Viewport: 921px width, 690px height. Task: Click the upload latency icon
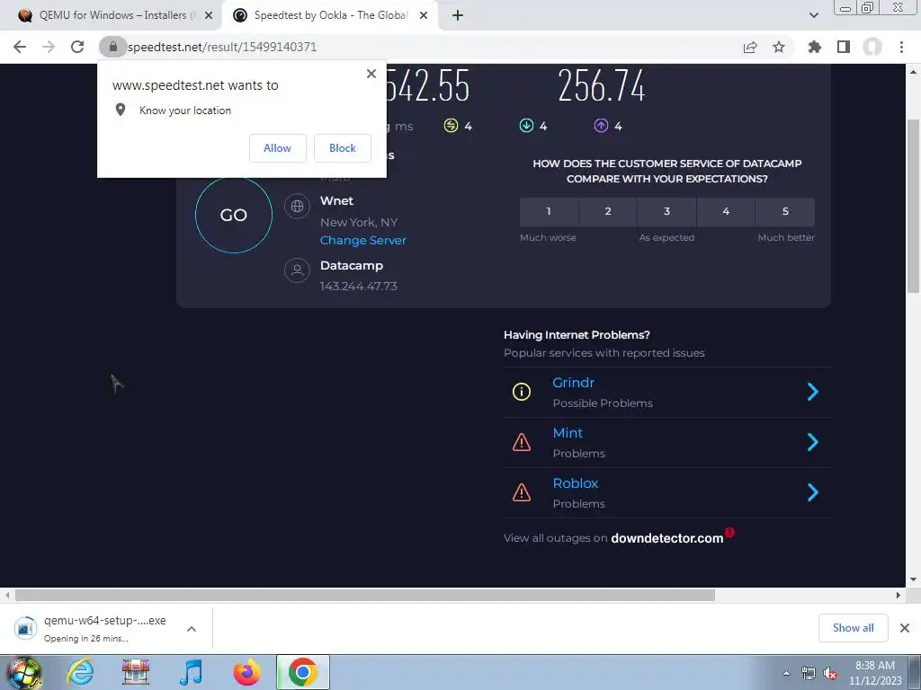601,126
